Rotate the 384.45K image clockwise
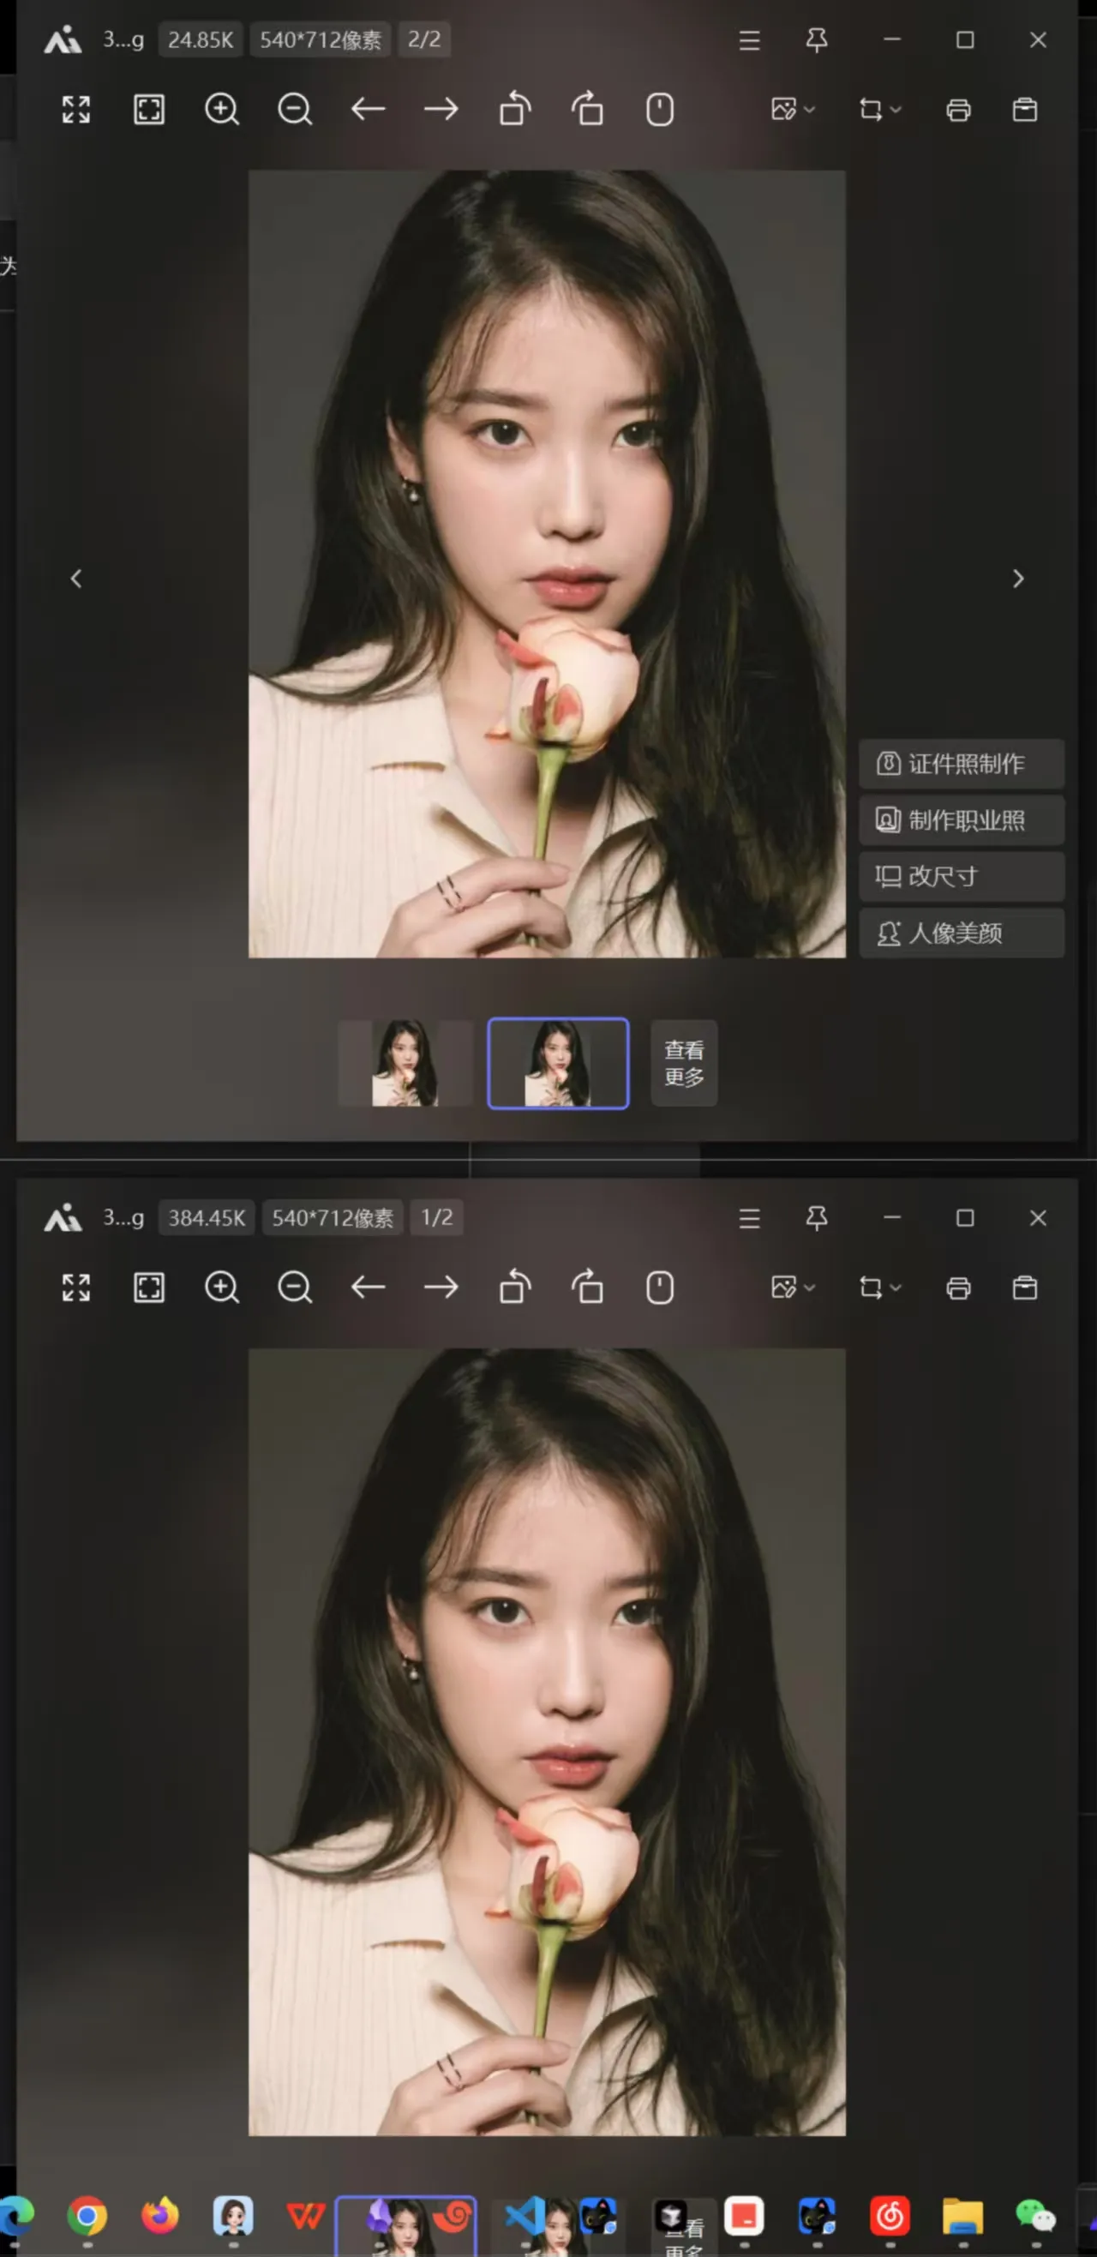 tap(588, 1288)
